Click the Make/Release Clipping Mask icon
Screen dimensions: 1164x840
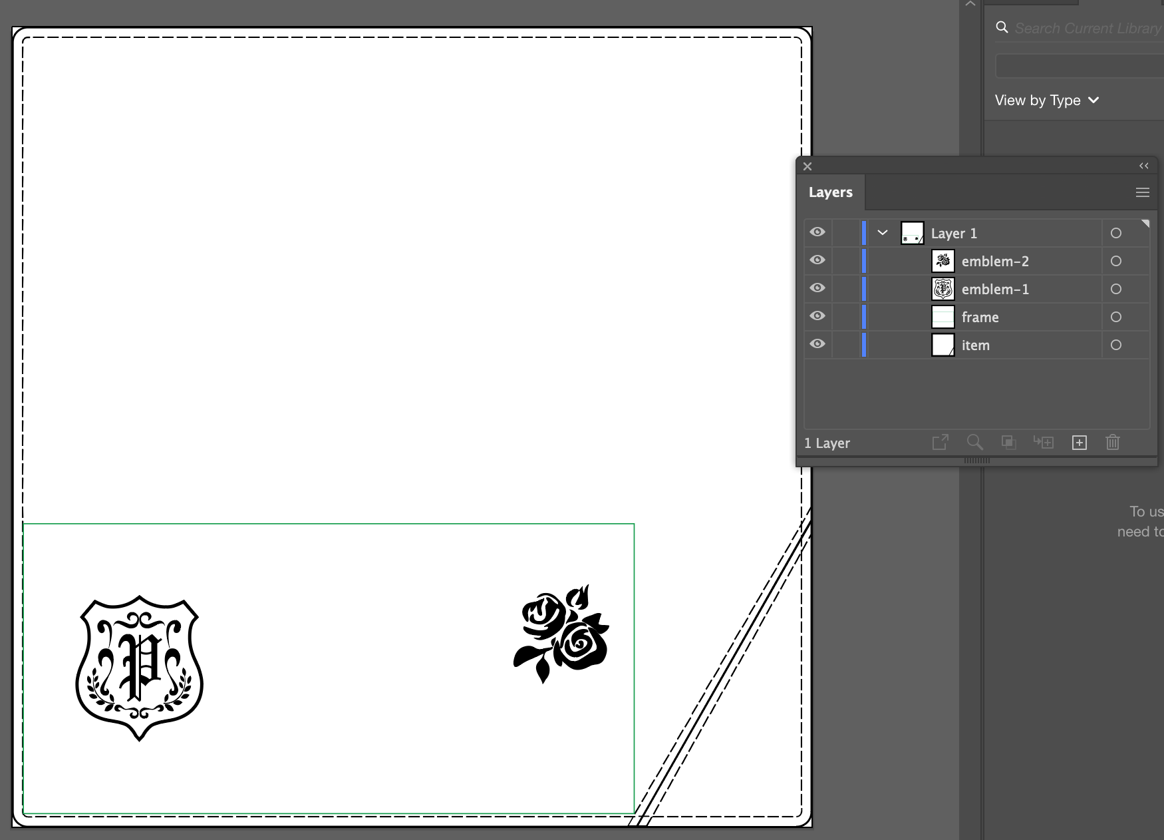click(x=1008, y=443)
